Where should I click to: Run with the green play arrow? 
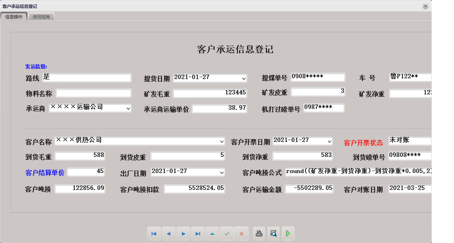[x=288, y=233]
